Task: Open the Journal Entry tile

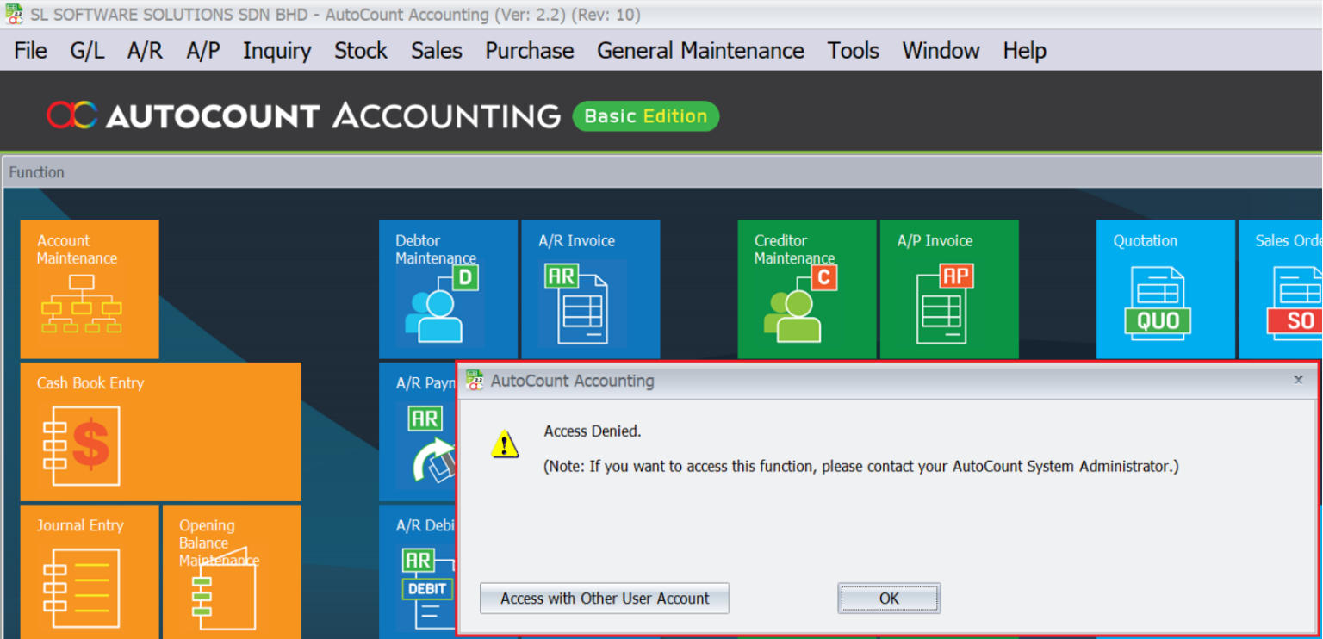Action: click(90, 572)
